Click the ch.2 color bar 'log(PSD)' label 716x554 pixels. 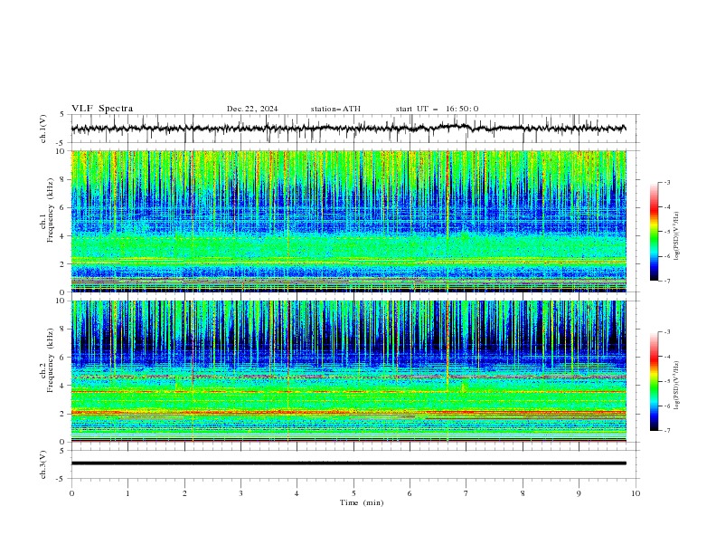point(677,386)
